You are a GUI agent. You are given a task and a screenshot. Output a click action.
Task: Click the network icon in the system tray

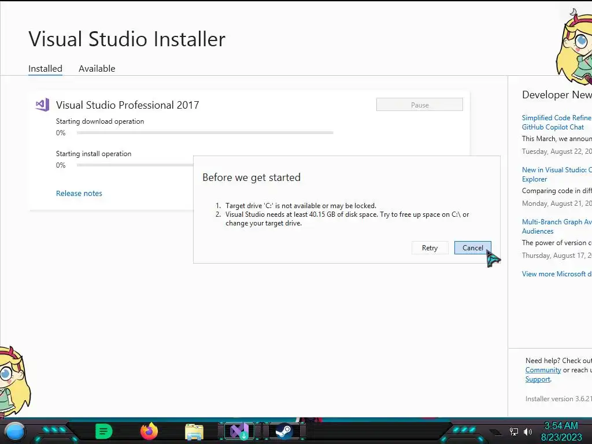(513, 431)
